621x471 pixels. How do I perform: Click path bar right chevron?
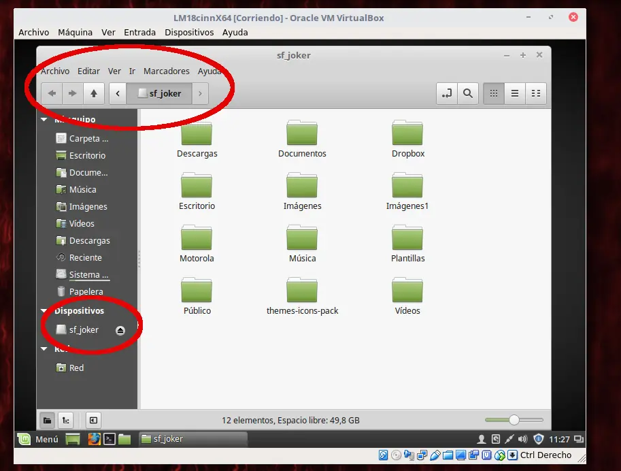200,93
